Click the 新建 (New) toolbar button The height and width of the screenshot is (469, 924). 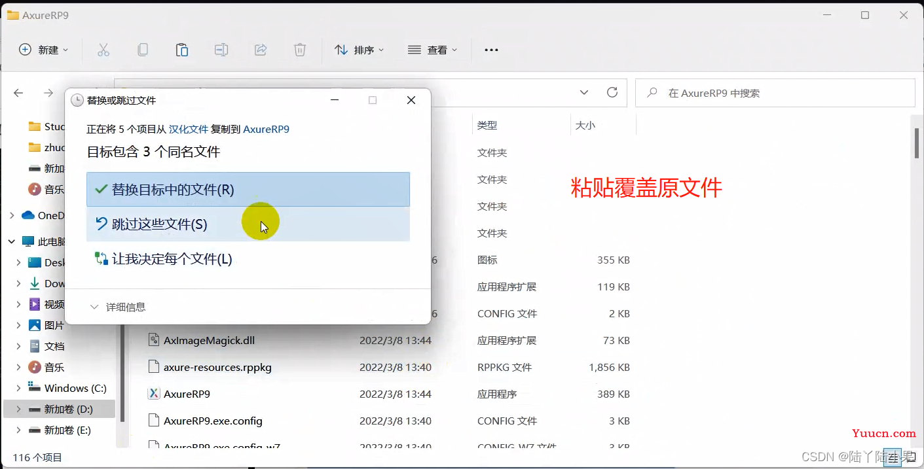(44, 50)
